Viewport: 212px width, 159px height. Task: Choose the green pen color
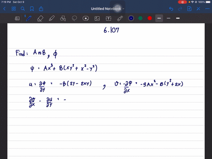click(140, 18)
